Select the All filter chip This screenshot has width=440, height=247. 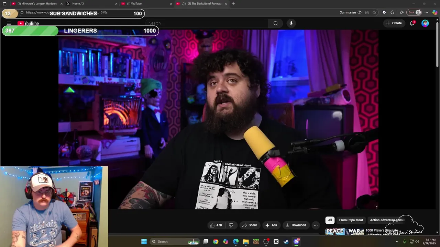(x=330, y=220)
